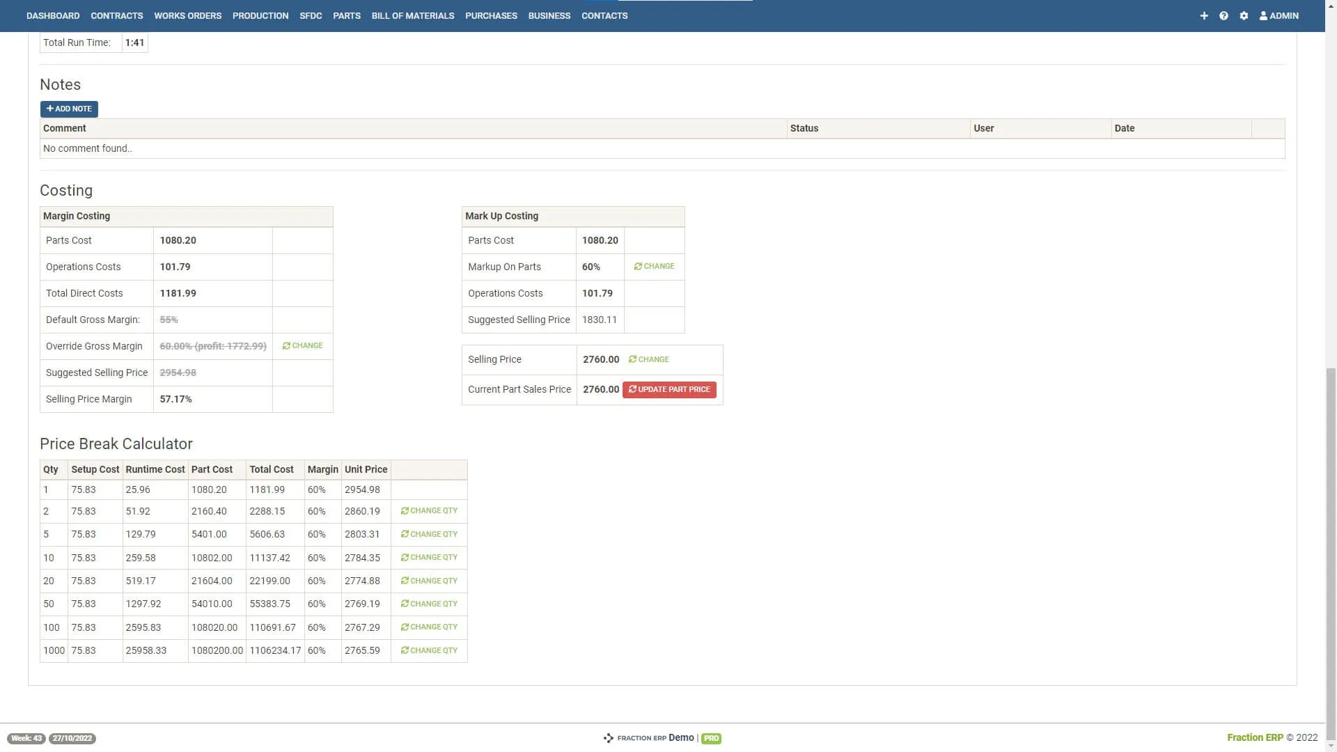The width and height of the screenshot is (1337, 752).
Task: Open the Contracts menu
Action: pos(116,15)
